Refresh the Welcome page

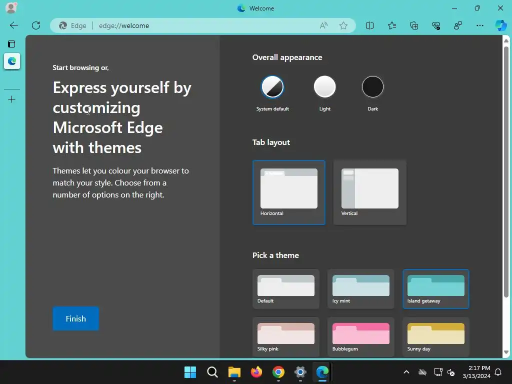[36, 25]
